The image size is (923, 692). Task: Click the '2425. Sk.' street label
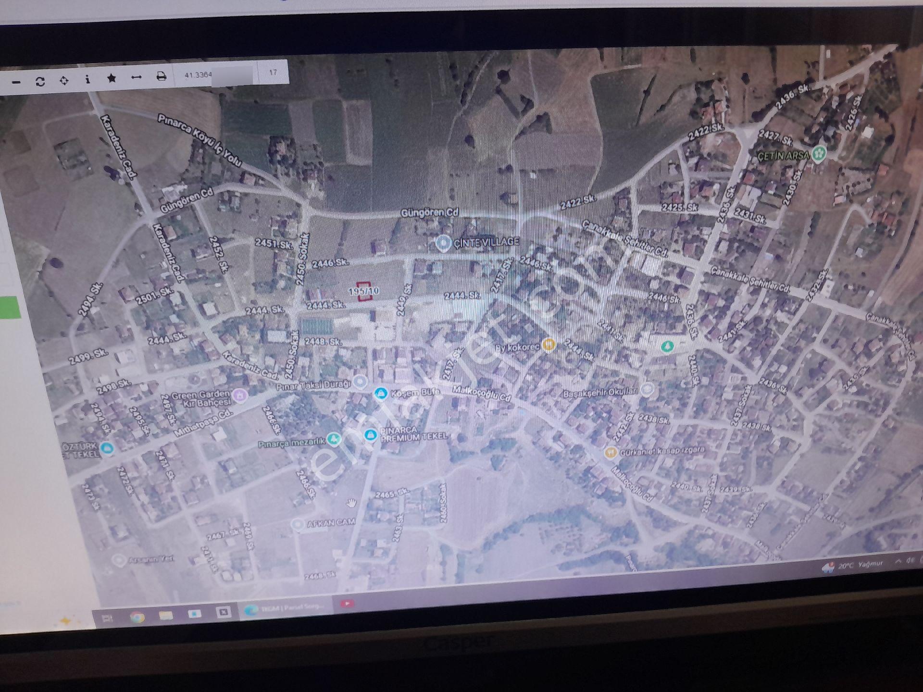679,207
